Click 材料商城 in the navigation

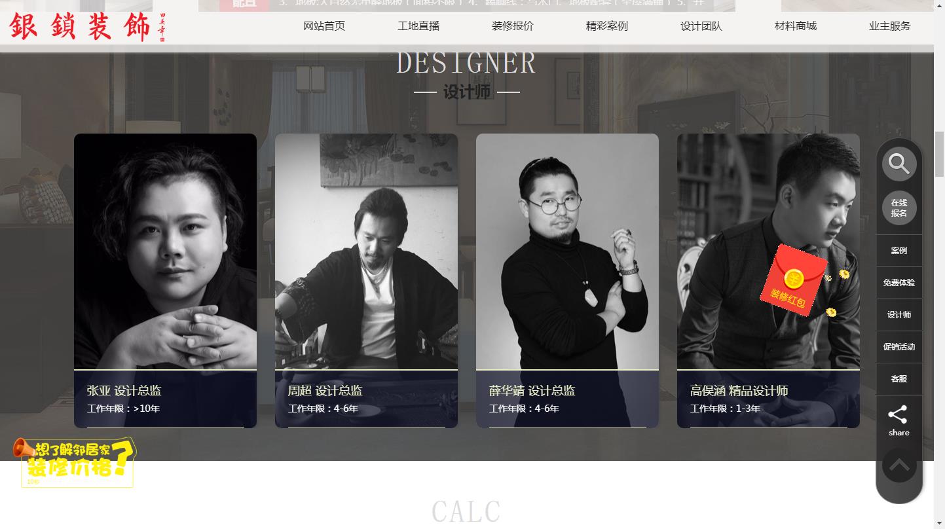coord(796,26)
